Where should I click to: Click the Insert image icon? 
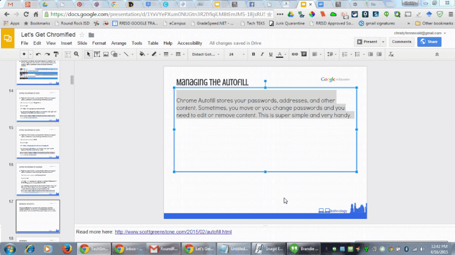point(105,54)
